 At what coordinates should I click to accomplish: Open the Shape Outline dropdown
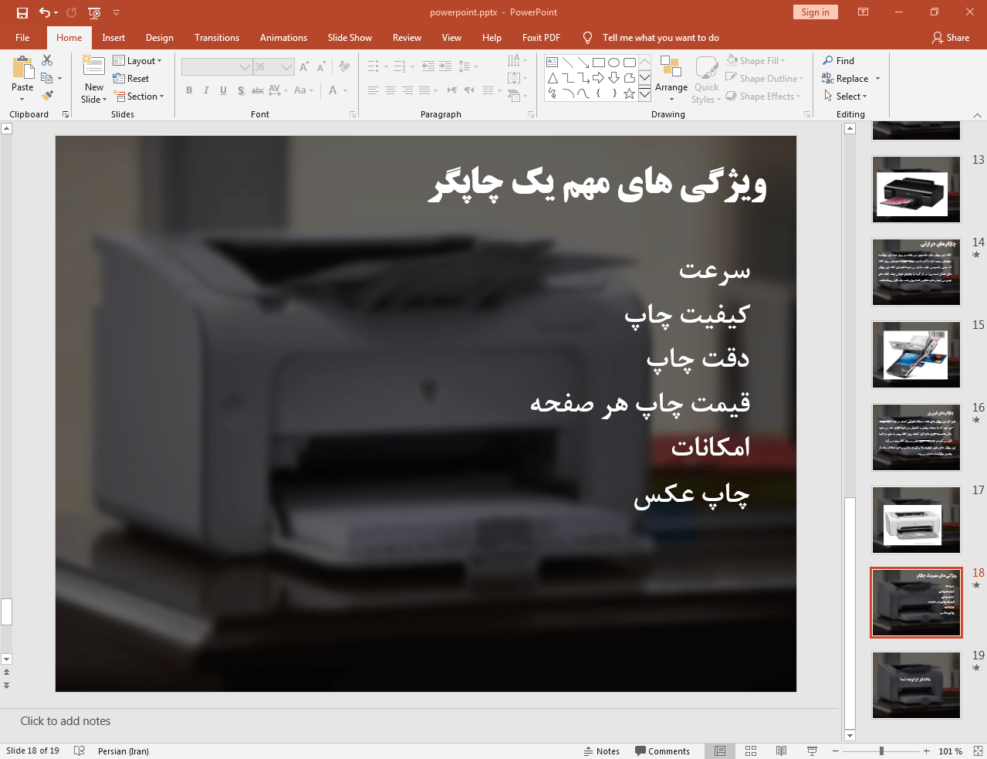coord(765,79)
